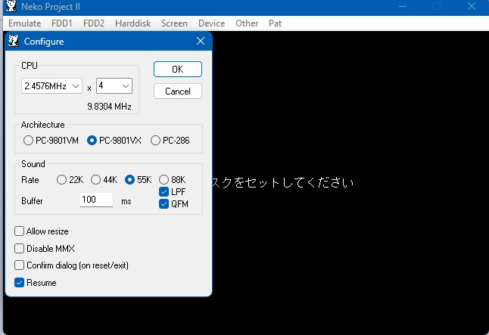Image resolution: width=489 pixels, height=335 pixels.
Task: Click the Neko Project II cat icon
Action: (11, 6)
